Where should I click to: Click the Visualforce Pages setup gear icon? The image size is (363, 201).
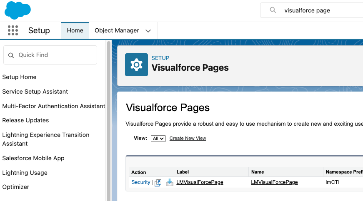click(136, 65)
